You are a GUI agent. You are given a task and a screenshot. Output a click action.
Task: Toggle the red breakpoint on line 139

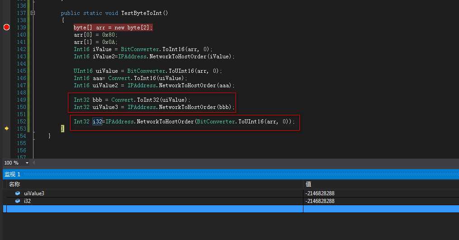[6, 27]
